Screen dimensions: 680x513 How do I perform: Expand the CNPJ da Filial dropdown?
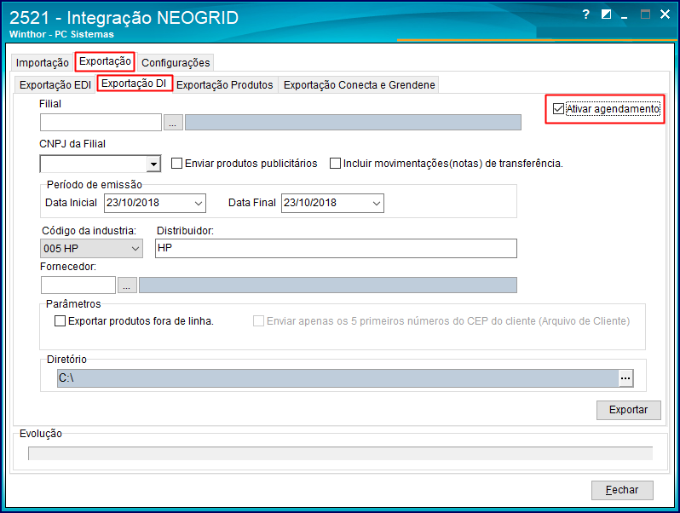point(153,164)
